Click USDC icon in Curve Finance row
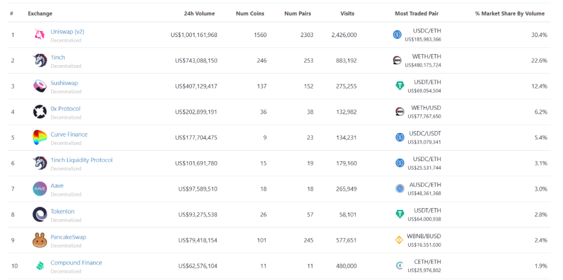Viewport: 563px width, 280px height. 400,138
